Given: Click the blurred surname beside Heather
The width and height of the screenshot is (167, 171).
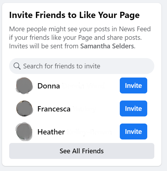Looking at the screenshot, I should coord(89,132).
